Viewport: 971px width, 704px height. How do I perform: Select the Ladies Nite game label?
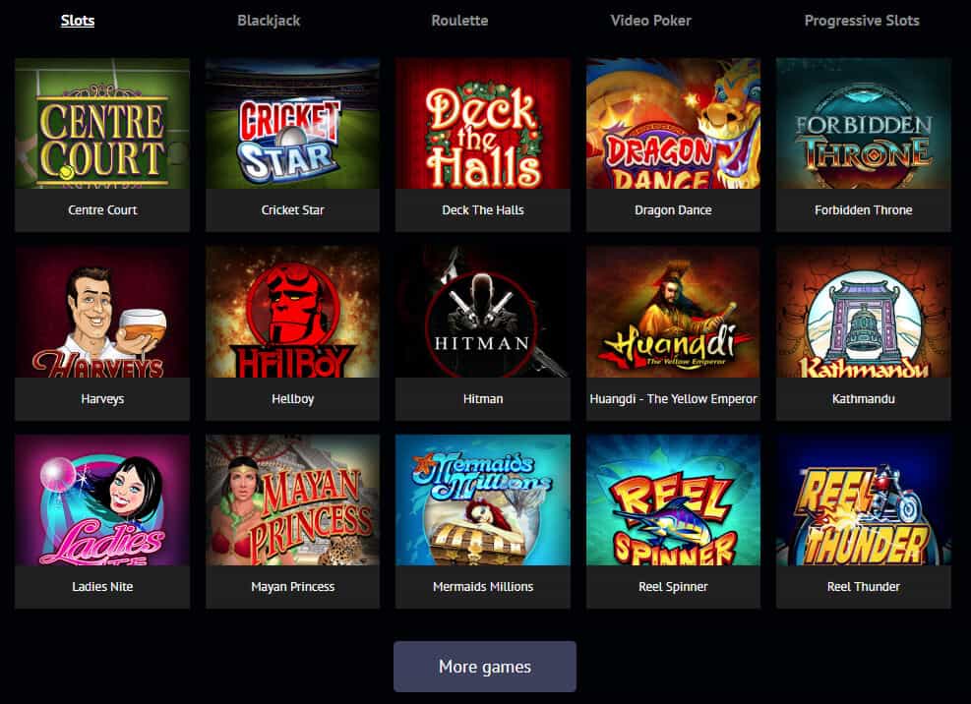[x=102, y=586]
